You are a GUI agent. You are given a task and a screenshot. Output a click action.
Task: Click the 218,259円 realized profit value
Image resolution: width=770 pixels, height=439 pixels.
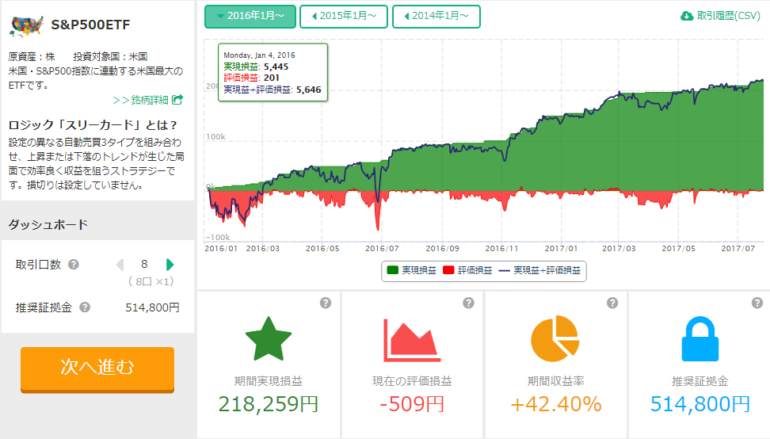tap(268, 404)
